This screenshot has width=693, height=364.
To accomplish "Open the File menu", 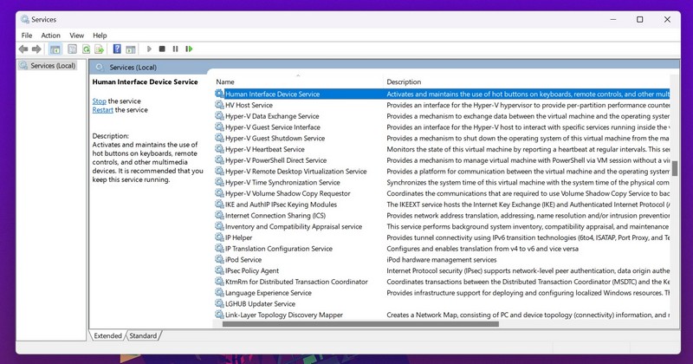I will pyautogui.click(x=27, y=36).
